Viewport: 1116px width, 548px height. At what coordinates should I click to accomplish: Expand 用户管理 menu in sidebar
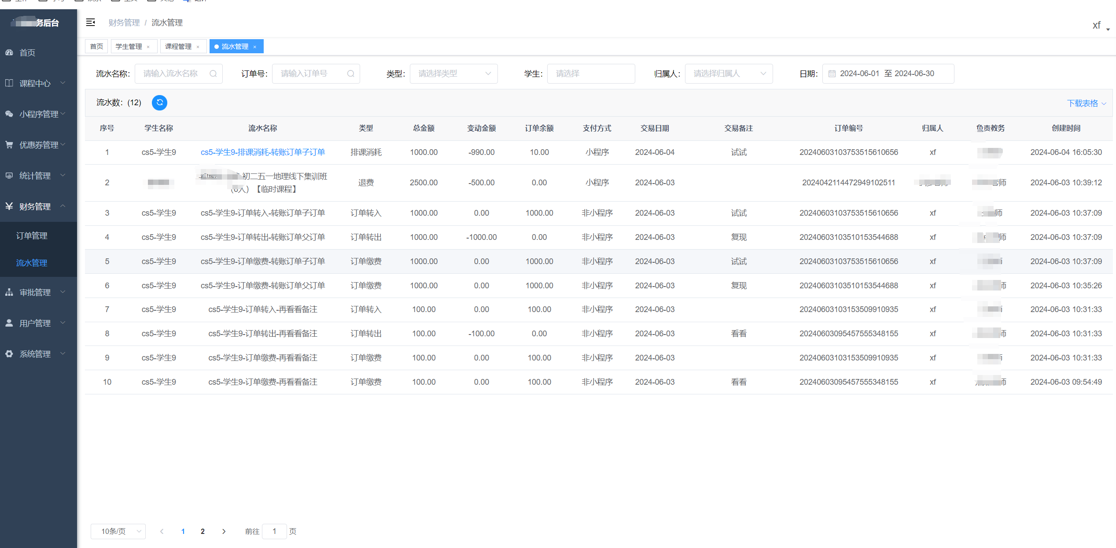pyautogui.click(x=38, y=323)
